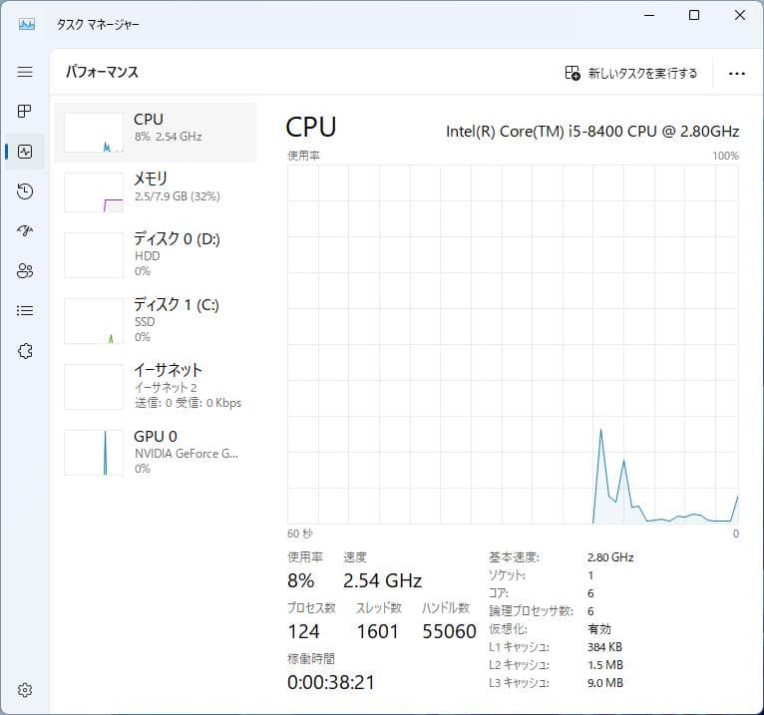Click the スレッド数 value 1601

(x=378, y=631)
